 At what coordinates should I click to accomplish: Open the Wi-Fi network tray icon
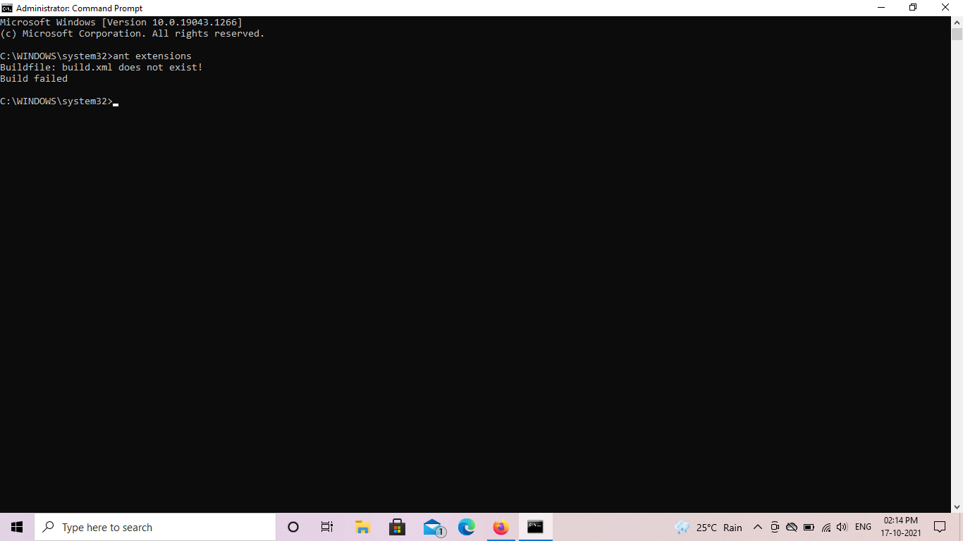click(x=826, y=527)
